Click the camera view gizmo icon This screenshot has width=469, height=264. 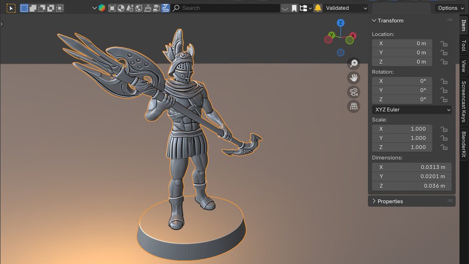(x=354, y=92)
